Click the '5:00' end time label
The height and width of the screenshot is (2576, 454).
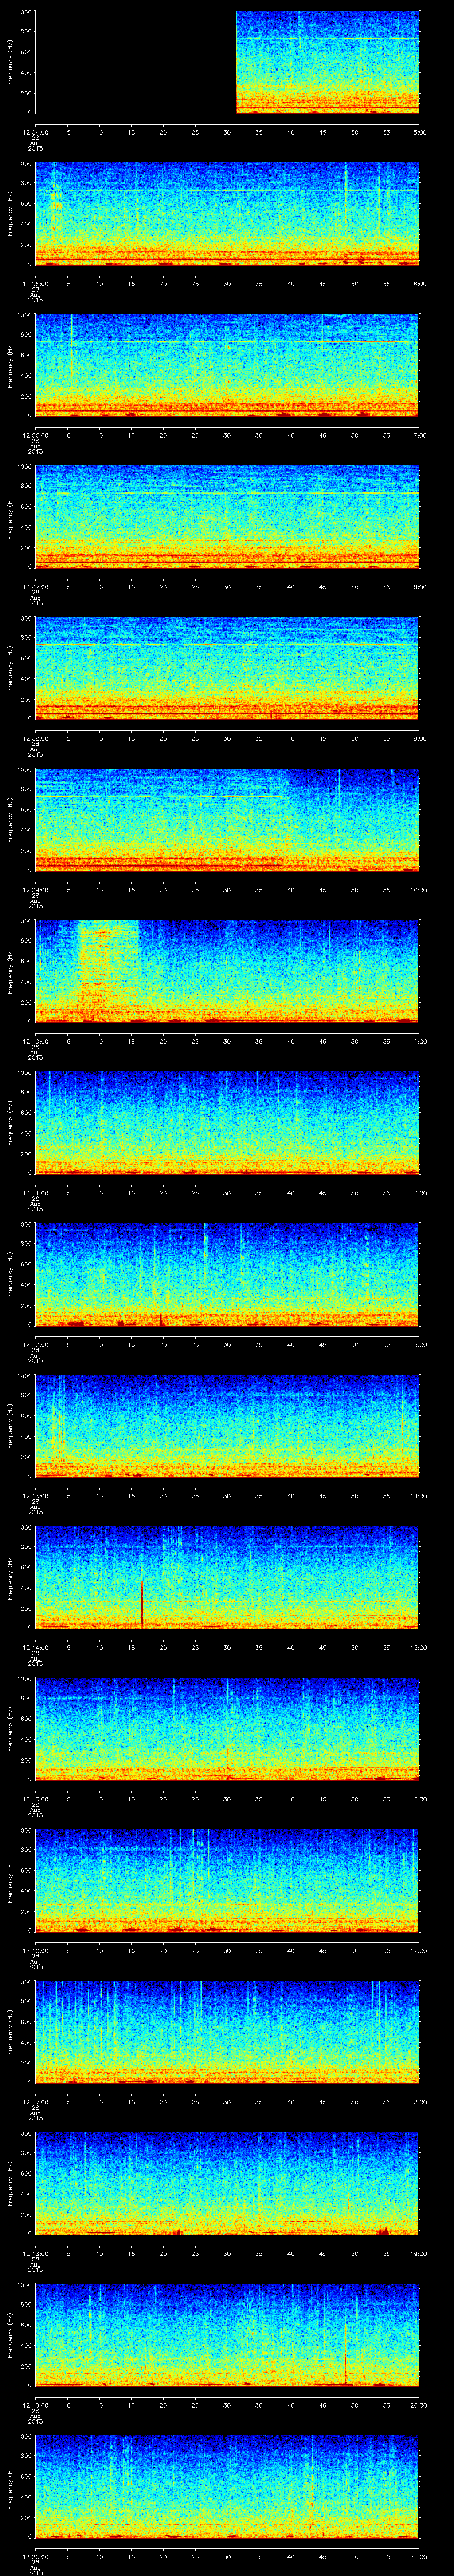[419, 131]
